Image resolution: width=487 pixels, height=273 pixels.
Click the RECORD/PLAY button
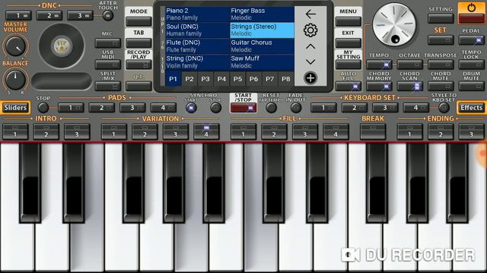[138, 64]
